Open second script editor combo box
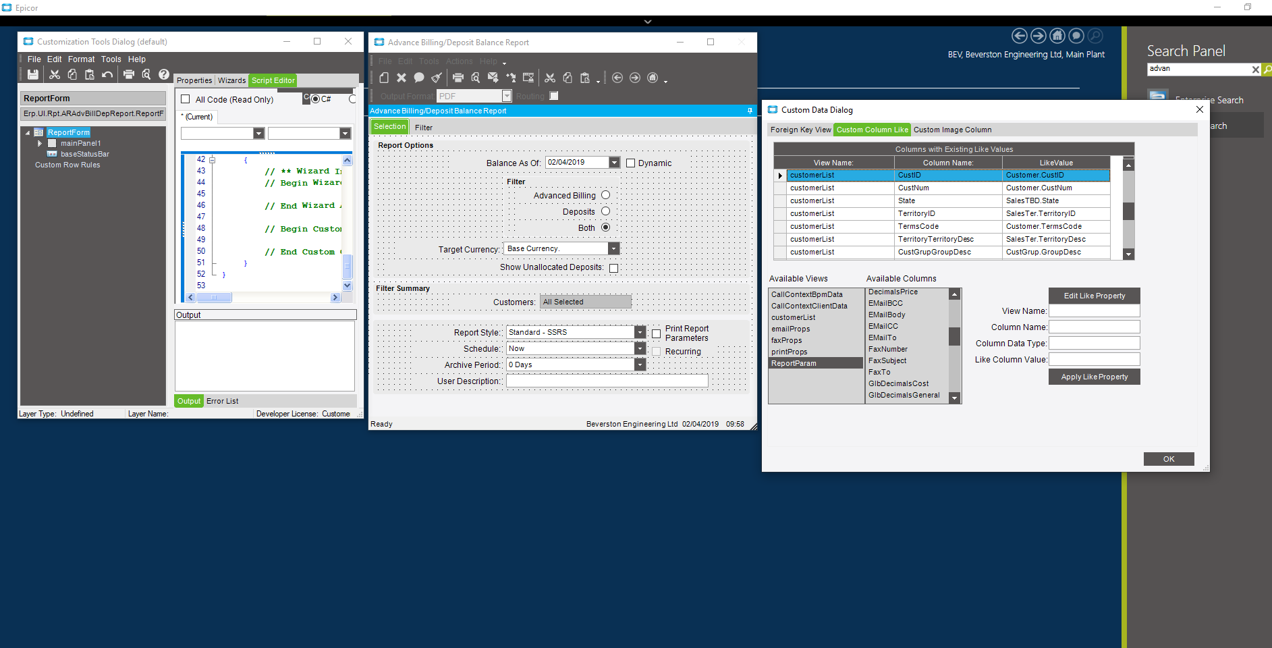Viewport: 1272px width, 648px height. pos(345,134)
